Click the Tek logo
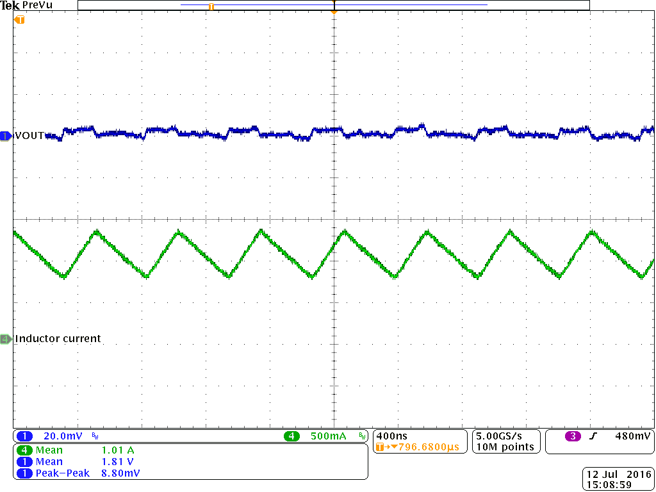 pos(9,5)
